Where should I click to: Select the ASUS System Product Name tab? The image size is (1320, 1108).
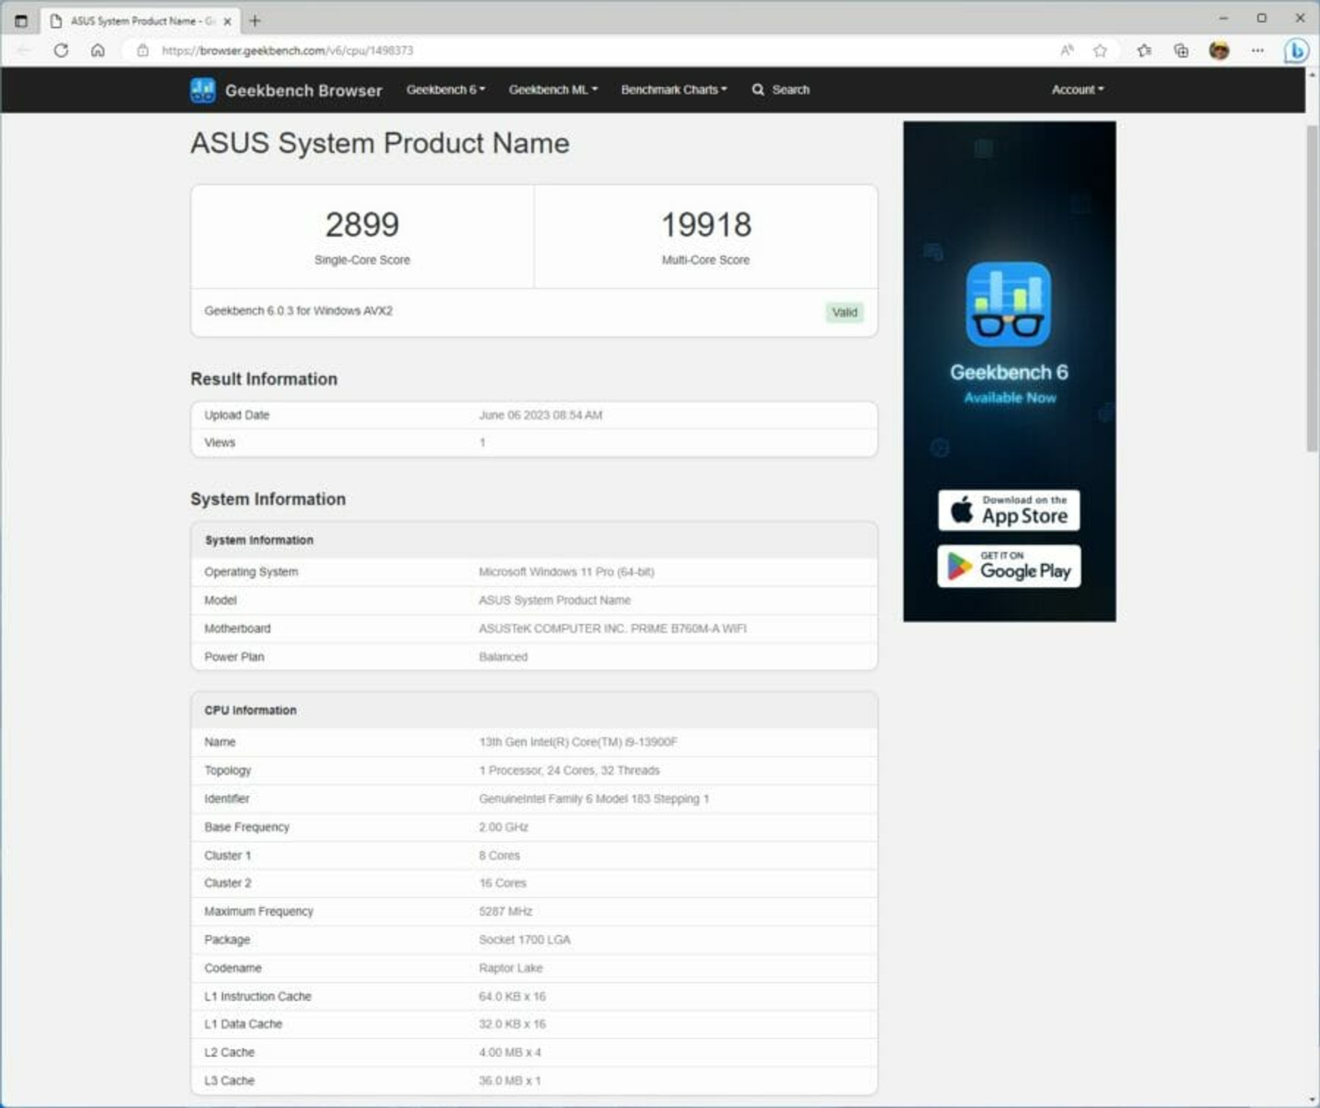pos(141,21)
